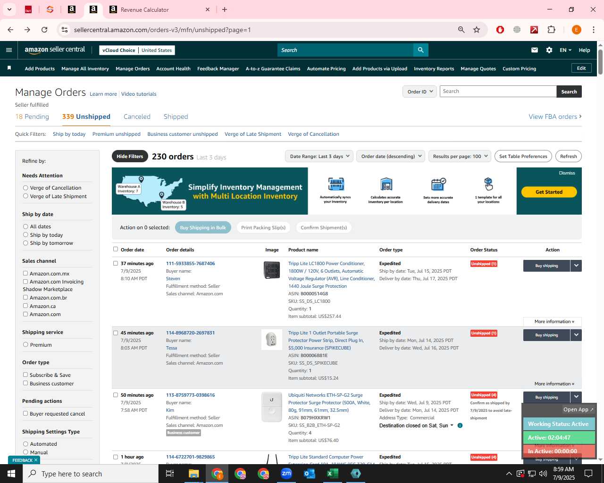Open Account Health menu item
This screenshot has width=604, height=483.
tap(173, 68)
